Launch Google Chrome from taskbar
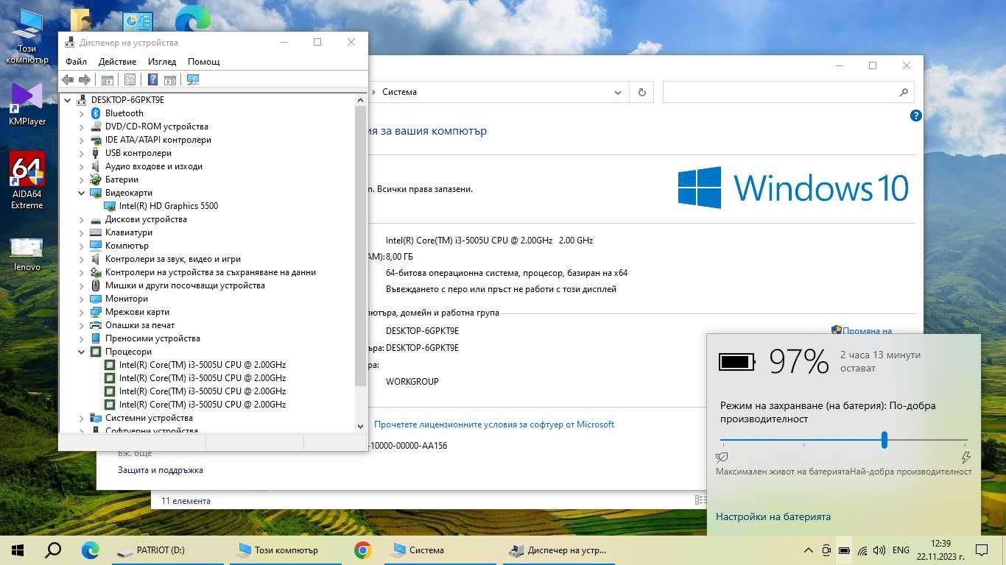1006x565 pixels. pyautogui.click(x=362, y=550)
